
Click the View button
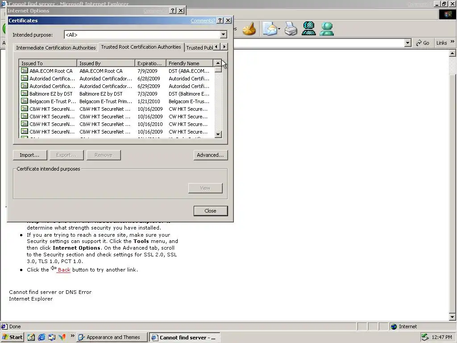[x=205, y=188]
